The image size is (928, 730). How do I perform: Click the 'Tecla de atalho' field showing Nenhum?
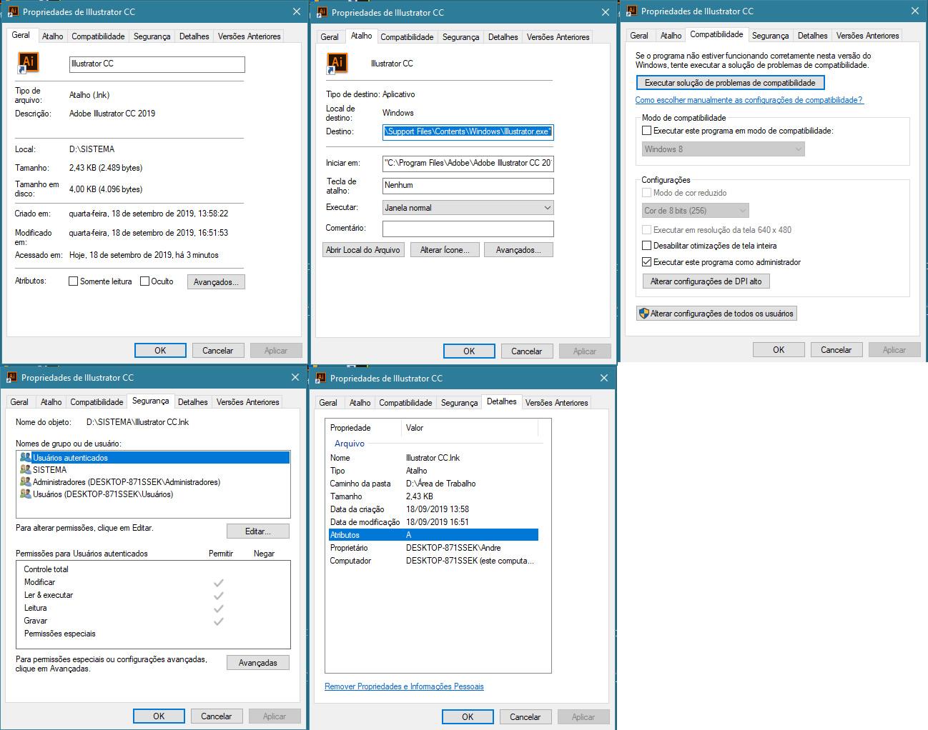tap(468, 186)
